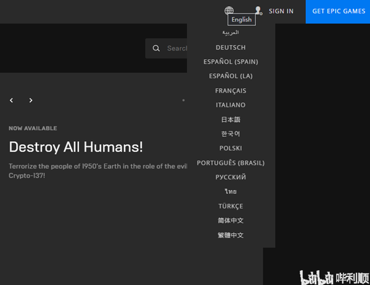Click the NOW AVAILABLE label
Viewport: 370px width, 285px height.
tap(33, 128)
